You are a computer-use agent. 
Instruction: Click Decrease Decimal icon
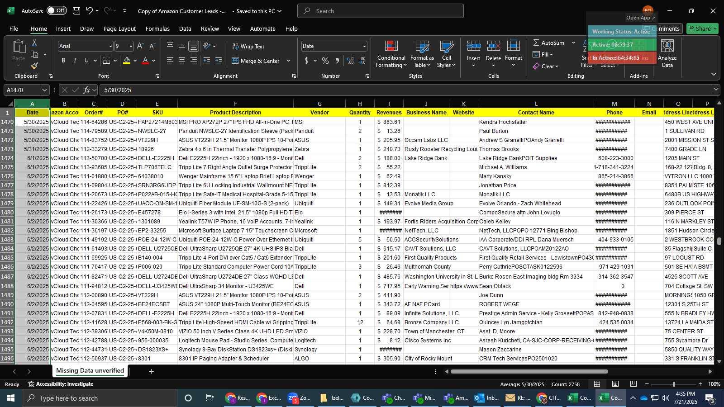point(362,61)
